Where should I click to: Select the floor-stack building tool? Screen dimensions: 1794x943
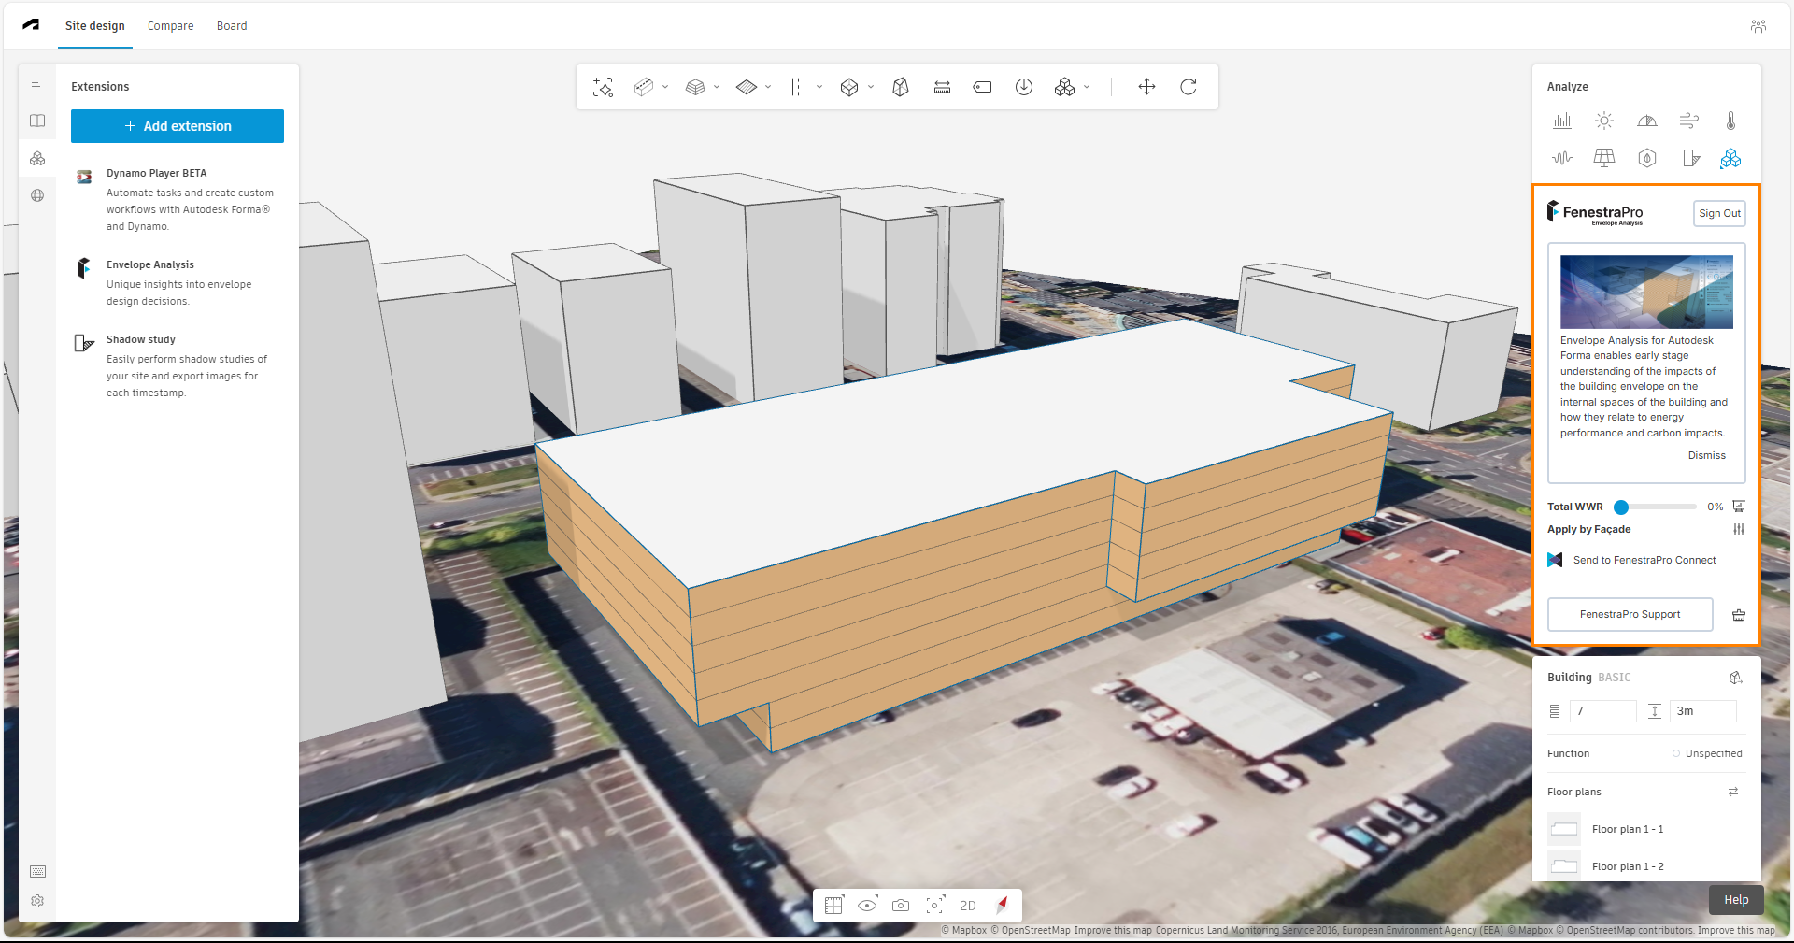click(694, 87)
